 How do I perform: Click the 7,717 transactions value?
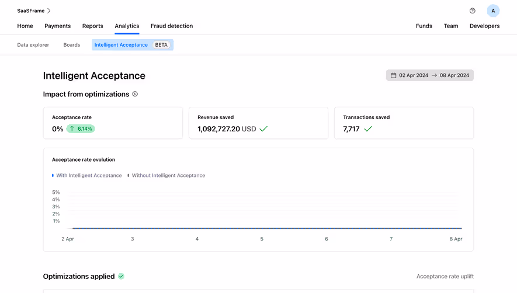(x=351, y=129)
